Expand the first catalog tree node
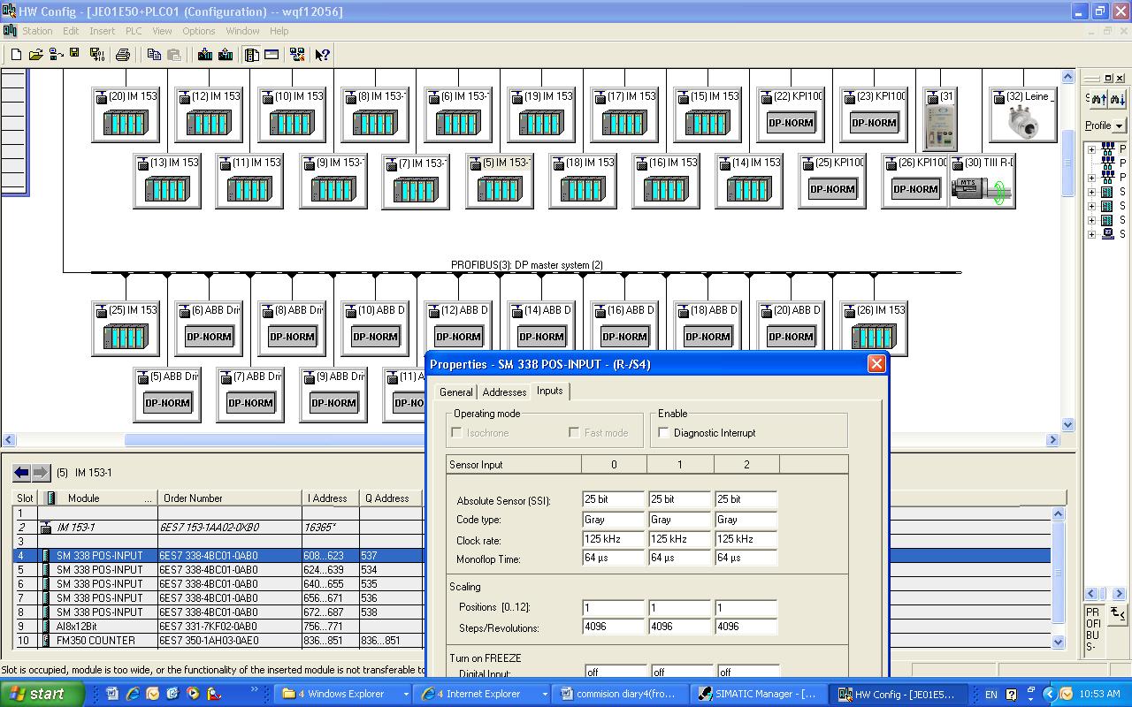Viewport: 1132px width, 707px height. pos(1091,149)
